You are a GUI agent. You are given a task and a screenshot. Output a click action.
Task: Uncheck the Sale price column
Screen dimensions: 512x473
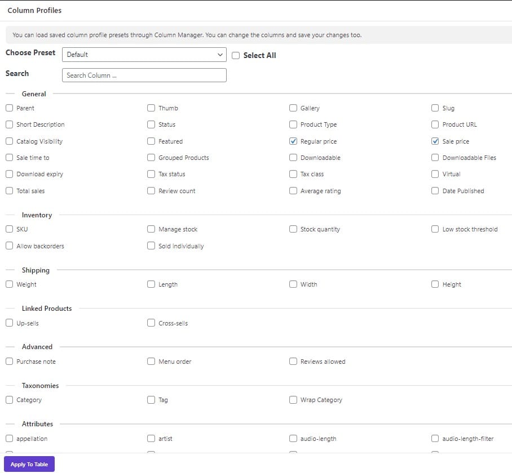click(435, 141)
